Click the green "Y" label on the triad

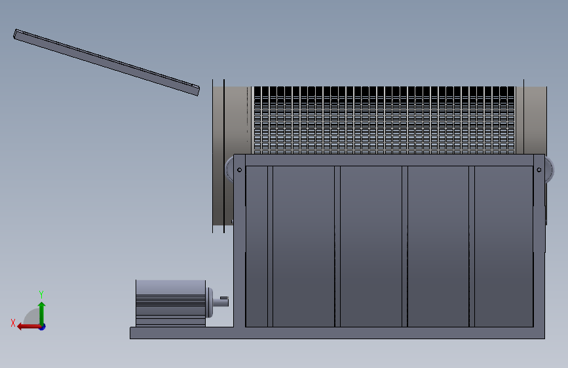41,294
